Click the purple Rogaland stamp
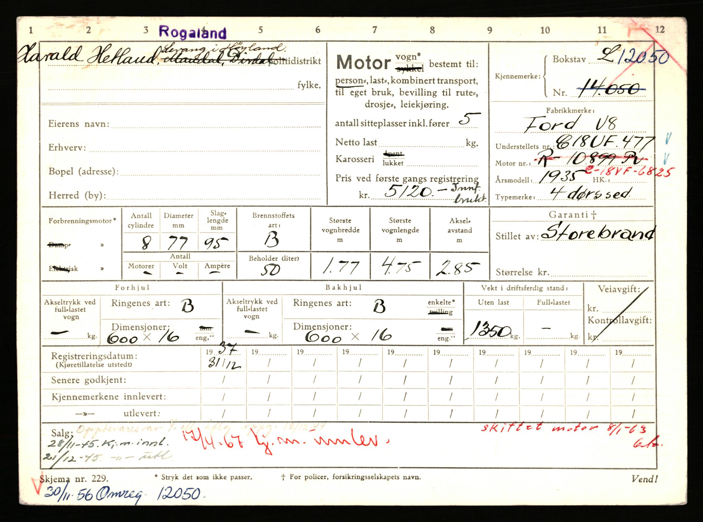This screenshot has height=522, width=703. (x=193, y=32)
